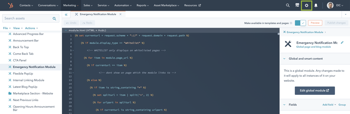Screen dimensions: 350x114
Task: Open the Marketplace icon in top bar
Action: (297, 5)
